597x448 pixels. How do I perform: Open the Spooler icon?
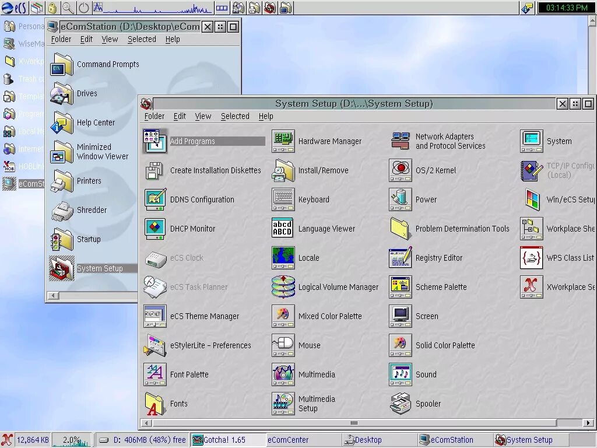click(400, 404)
